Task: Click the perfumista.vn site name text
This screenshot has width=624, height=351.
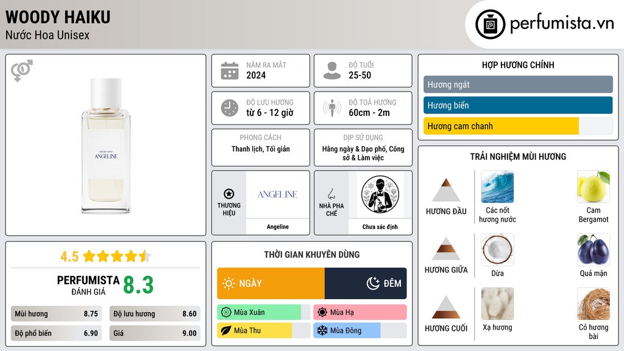Action: [562, 24]
